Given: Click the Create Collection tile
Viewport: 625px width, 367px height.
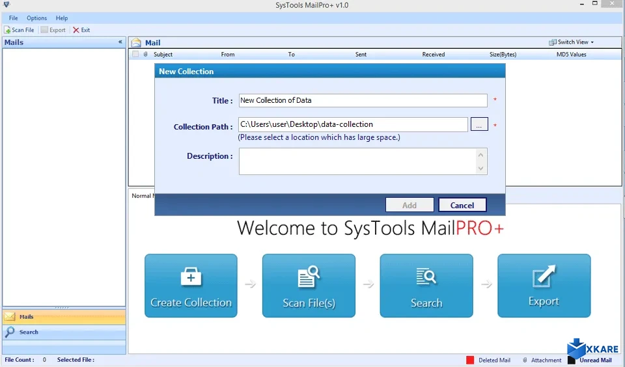Looking at the screenshot, I should pyautogui.click(x=191, y=286).
